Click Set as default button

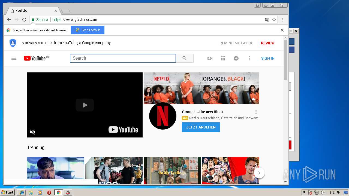(x=88, y=30)
